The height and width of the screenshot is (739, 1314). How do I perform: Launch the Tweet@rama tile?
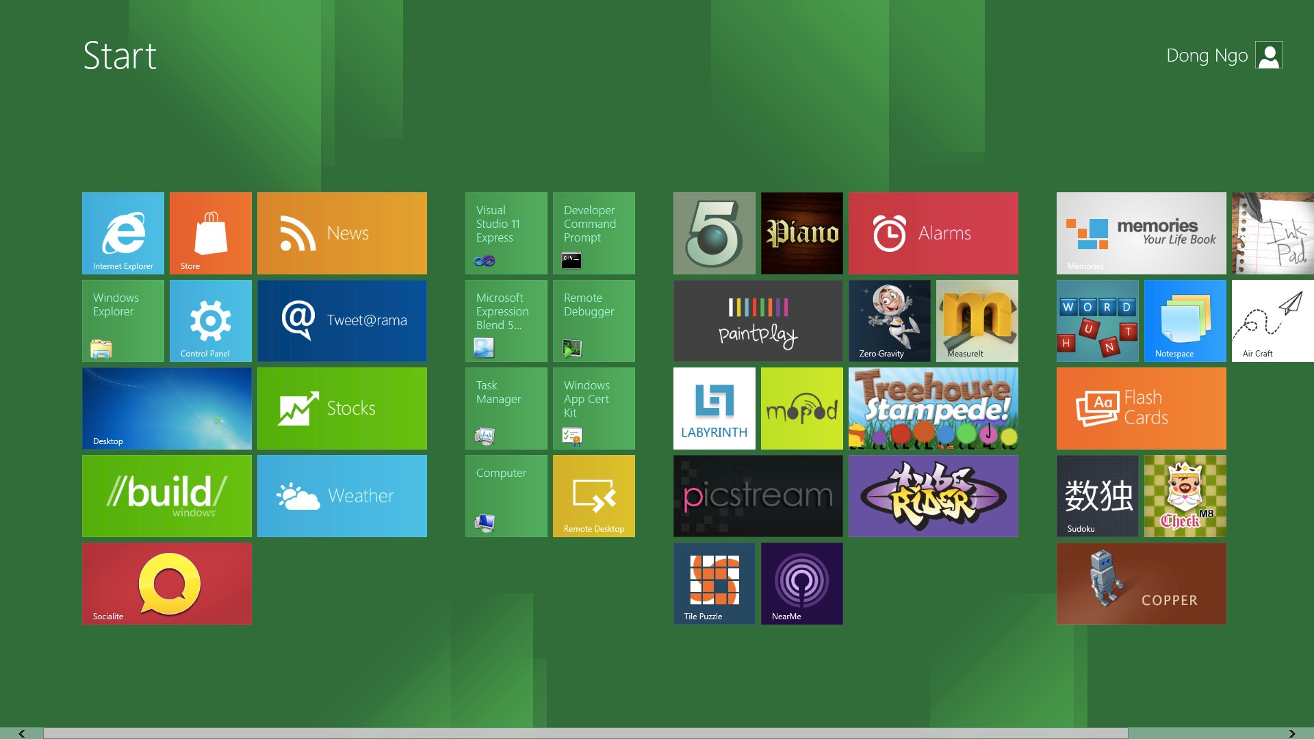coord(342,321)
